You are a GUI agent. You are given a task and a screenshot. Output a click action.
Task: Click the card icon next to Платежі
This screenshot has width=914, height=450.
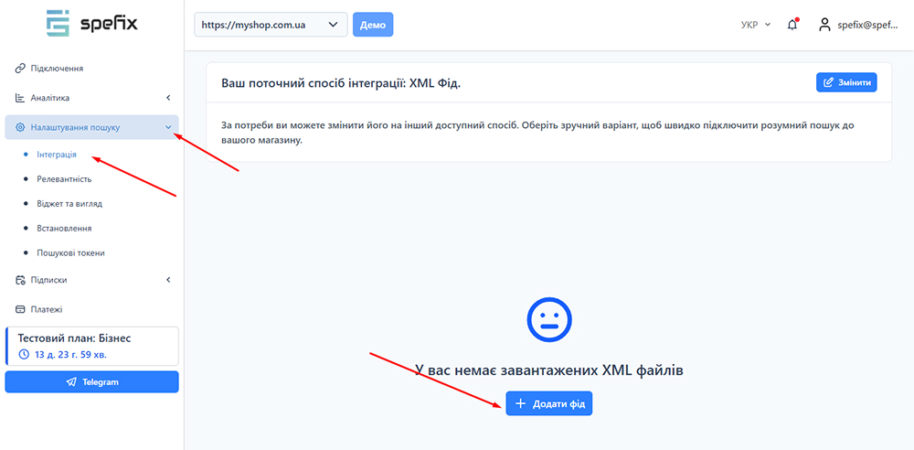coord(19,309)
